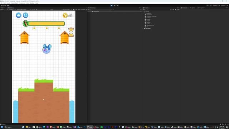Click the Unity Pause button
This screenshot has height=129, width=229.
click(114, 5)
